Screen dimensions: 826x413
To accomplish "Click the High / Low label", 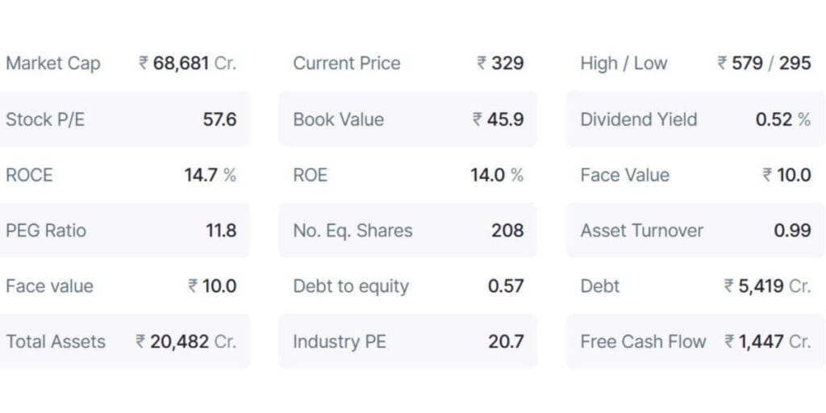I will click(624, 63).
